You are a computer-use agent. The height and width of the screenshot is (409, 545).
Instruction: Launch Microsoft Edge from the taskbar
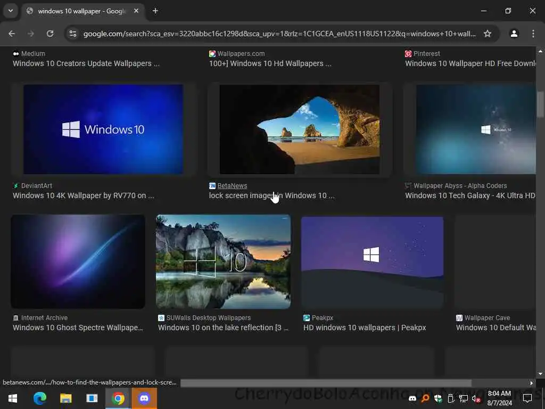point(39,398)
